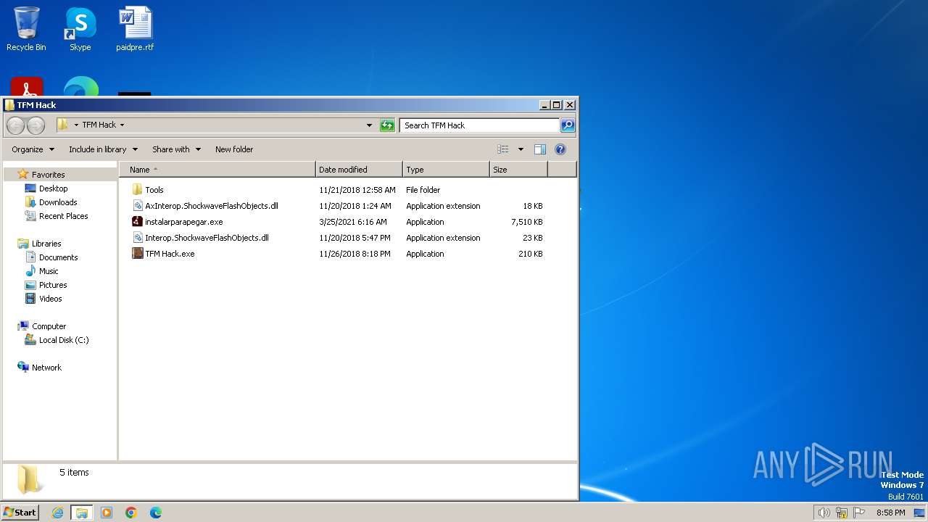Select the Tools folder icon
The width and height of the screenshot is (928, 522).
pos(138,190)
